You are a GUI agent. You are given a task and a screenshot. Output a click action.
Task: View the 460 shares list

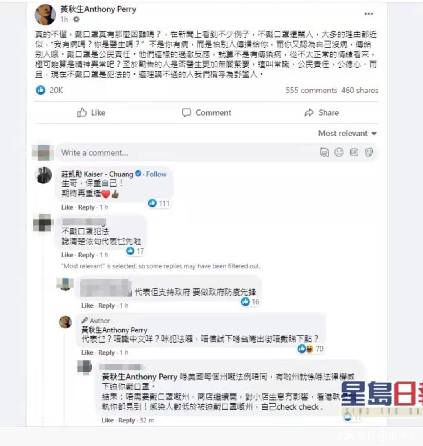(360, 90)
